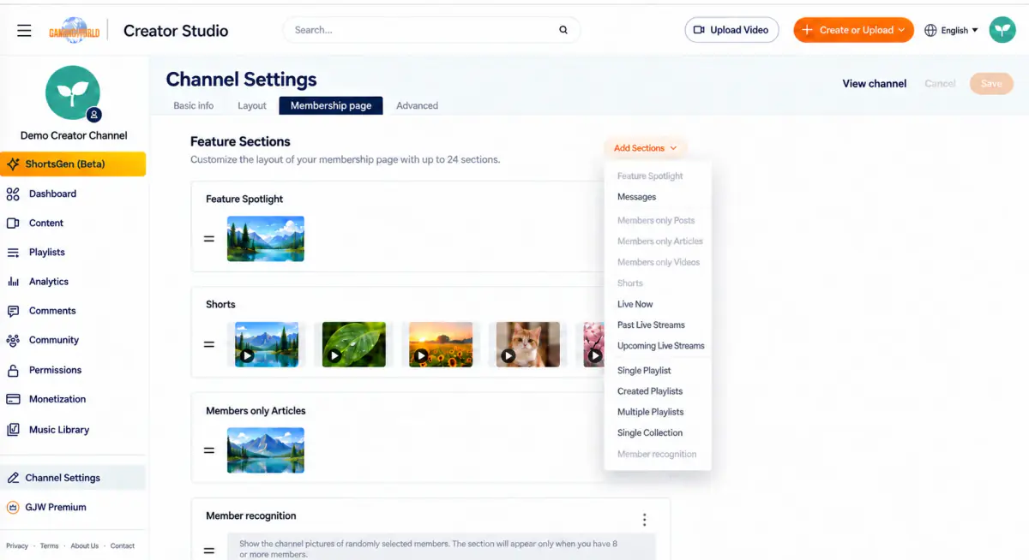Switch to Advanced tab

point(417,105)
